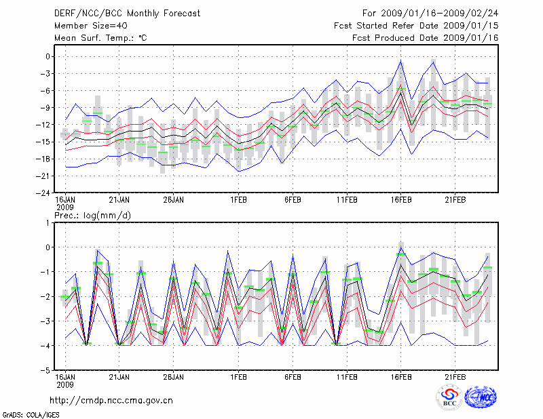
Task: Select 21JAN on the temperature chart axis
Action: pyautogui.click(x=119, y=199)
